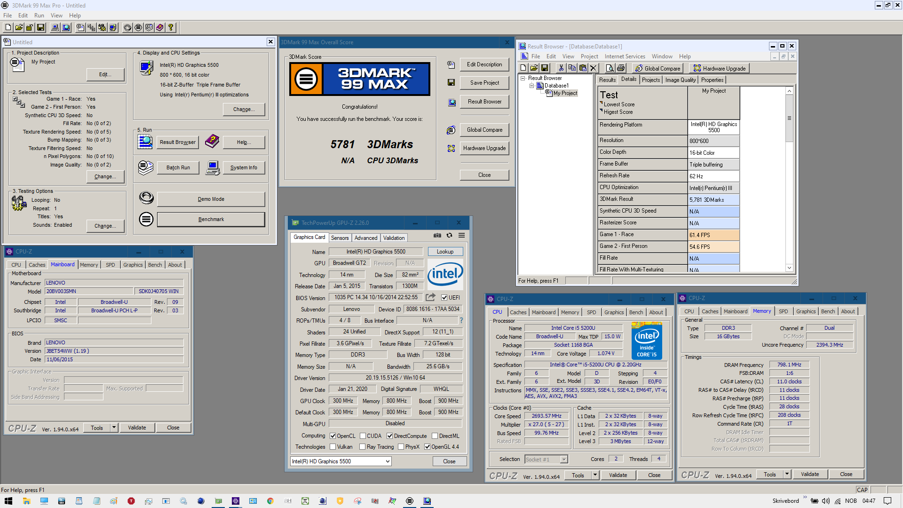903x508 pixels.
Task: Click the GPU-Z screenshot camera icon
Action: tap(437, 235)
